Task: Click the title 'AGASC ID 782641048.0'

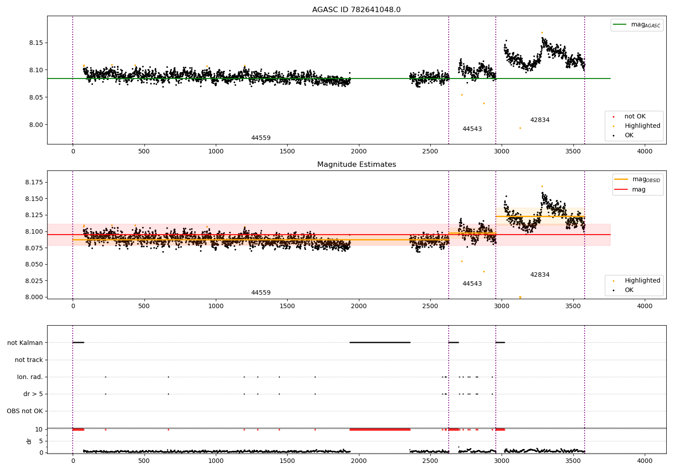Action: click(356, 10)
